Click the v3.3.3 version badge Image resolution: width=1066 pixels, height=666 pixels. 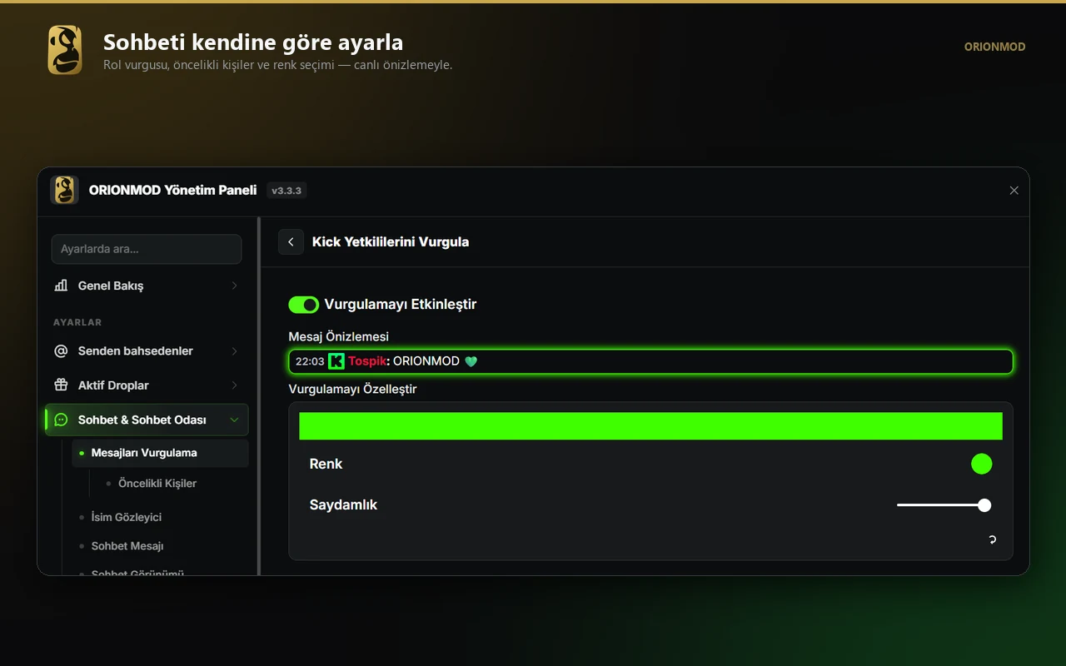287,191
